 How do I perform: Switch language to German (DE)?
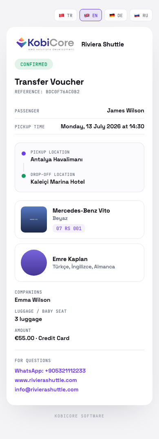[116, 15]
